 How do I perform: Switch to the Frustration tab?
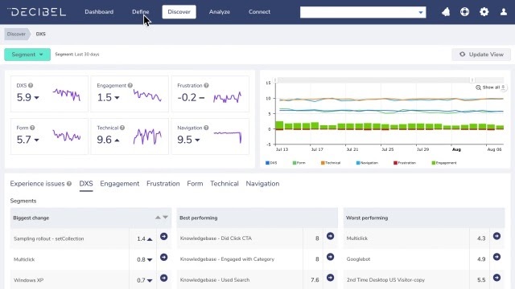[163, 184]
